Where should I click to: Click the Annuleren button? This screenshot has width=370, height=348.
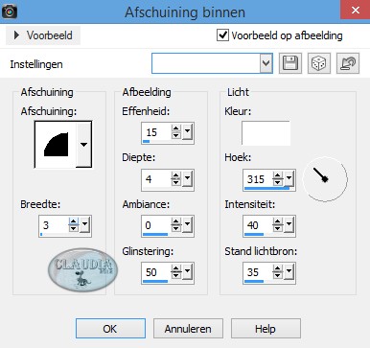188,328
